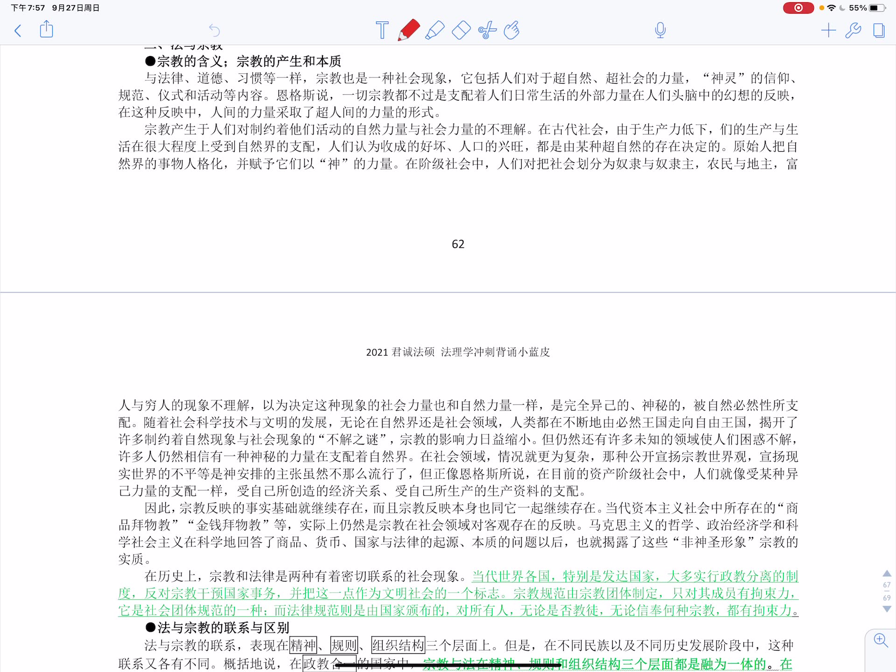Select the pointer finger tool
This screenshot has height=672, width=896.
tap(511, 30)
